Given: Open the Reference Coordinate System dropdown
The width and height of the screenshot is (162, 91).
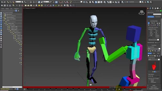Looking at the screenshot, I should click(x=46, y=2).
